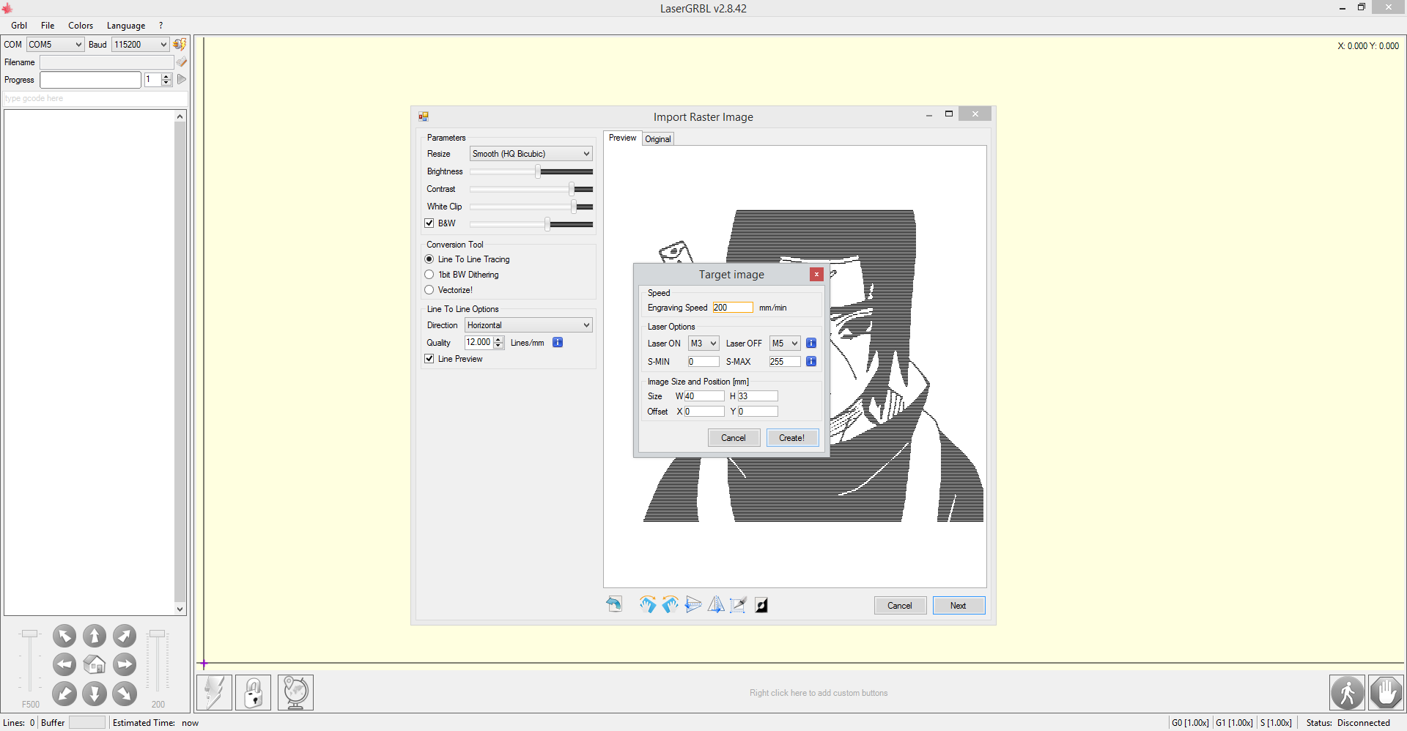Toggle the Line Preview checkbox
This screenshot has width=1407, height=731.
[x=429, y=359]
